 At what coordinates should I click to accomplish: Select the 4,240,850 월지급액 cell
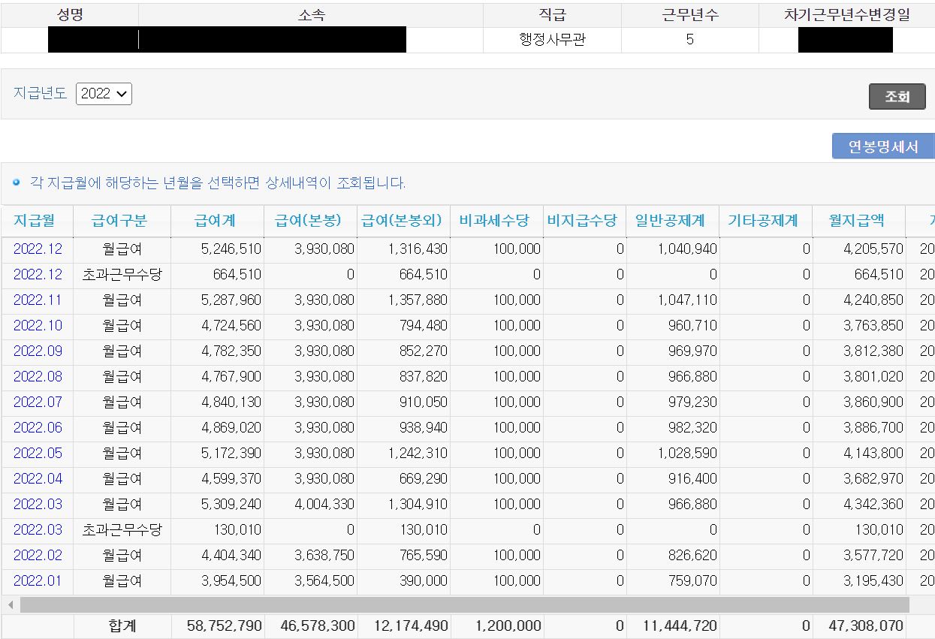coord(859,300)
